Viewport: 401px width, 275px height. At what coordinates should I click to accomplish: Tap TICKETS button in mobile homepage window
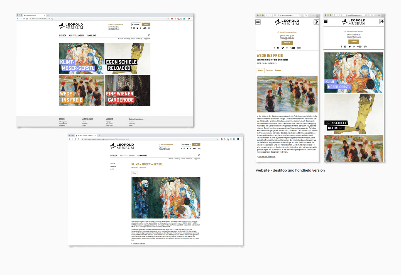point(354,41)
